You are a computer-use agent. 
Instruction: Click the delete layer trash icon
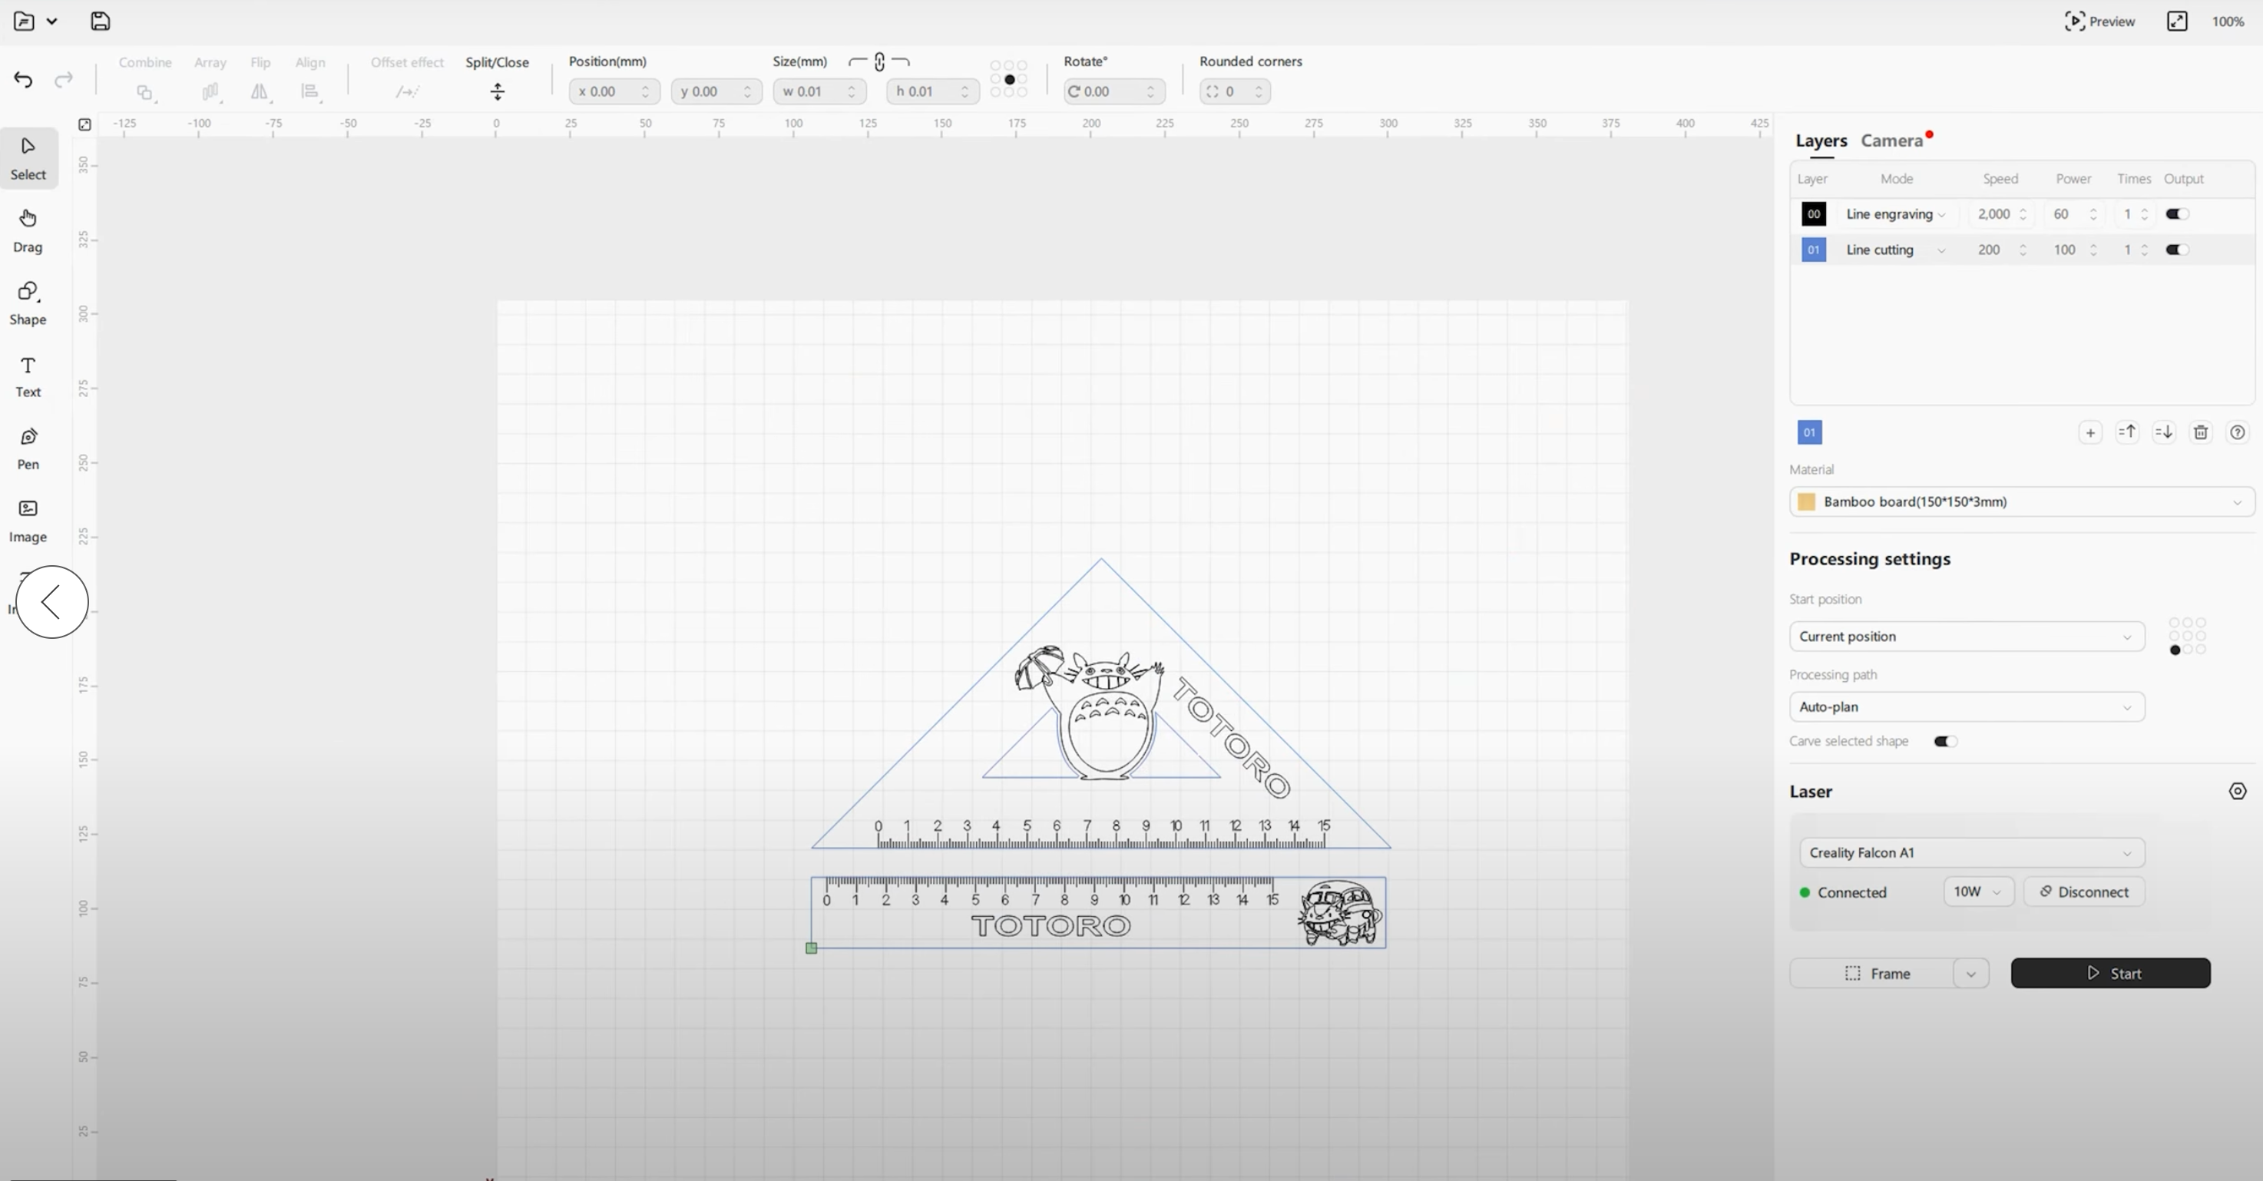2201,432
